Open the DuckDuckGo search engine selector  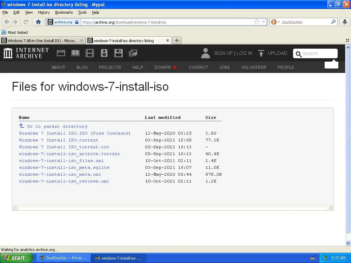pos(275,22)
